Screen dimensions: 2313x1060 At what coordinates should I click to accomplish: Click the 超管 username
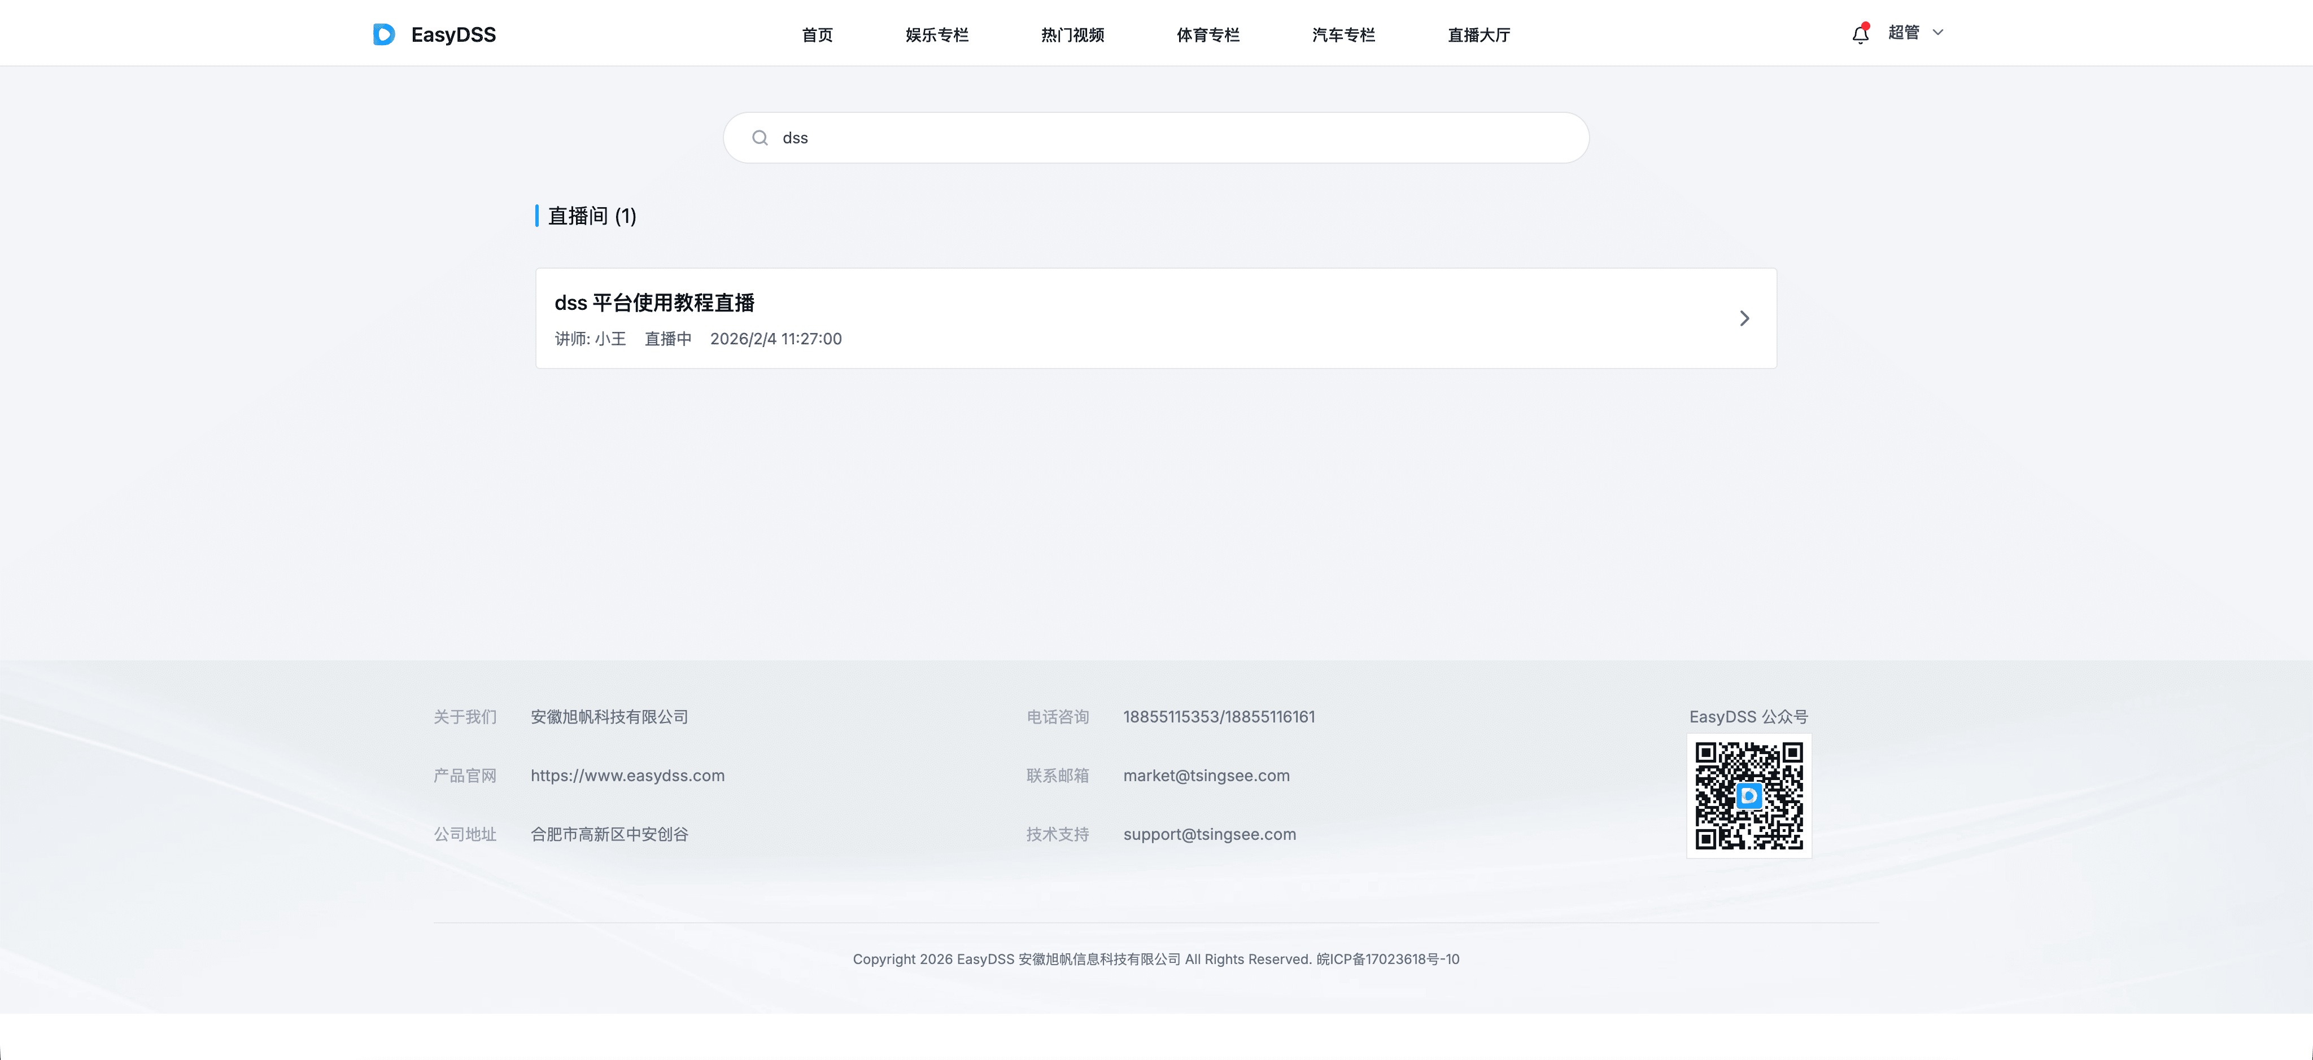tap(1904, 32)
